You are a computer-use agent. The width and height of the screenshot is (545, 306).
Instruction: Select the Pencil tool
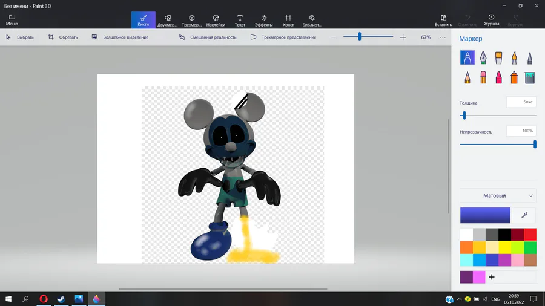coord(467,77)
